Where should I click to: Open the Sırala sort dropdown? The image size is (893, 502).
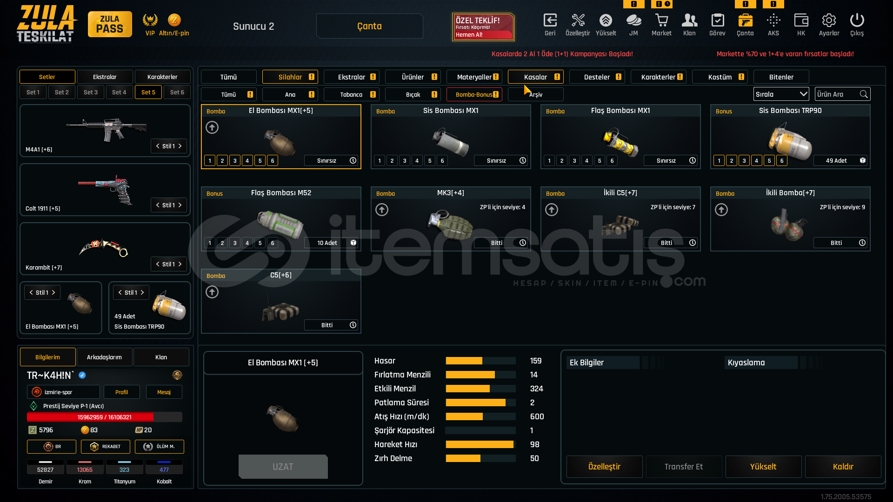pos(781,94)
